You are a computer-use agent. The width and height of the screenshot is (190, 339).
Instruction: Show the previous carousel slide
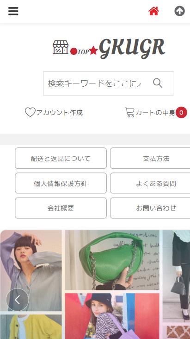pyautogui.click(x=17, y=300)
